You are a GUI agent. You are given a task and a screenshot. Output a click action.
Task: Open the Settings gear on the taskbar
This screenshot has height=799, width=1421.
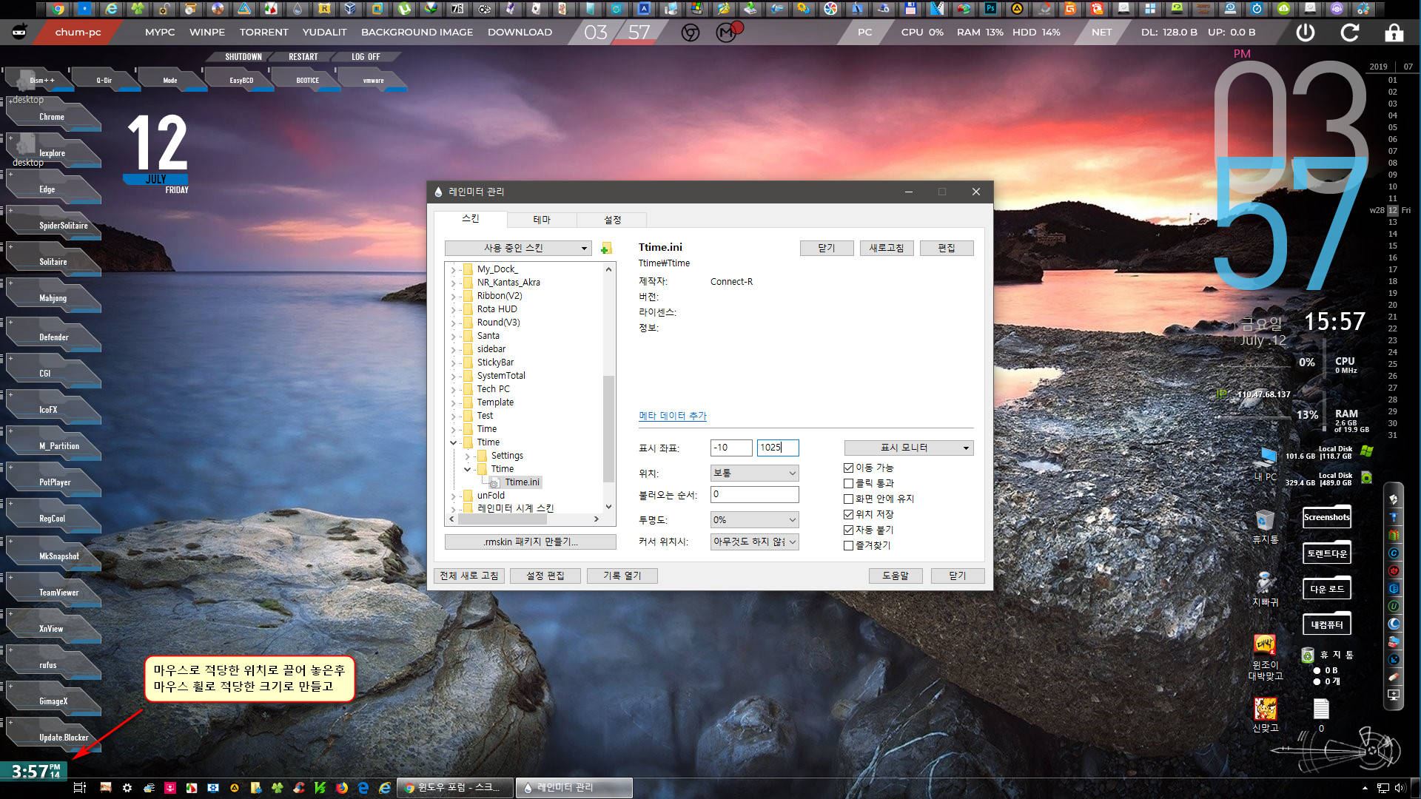(127, 788)
